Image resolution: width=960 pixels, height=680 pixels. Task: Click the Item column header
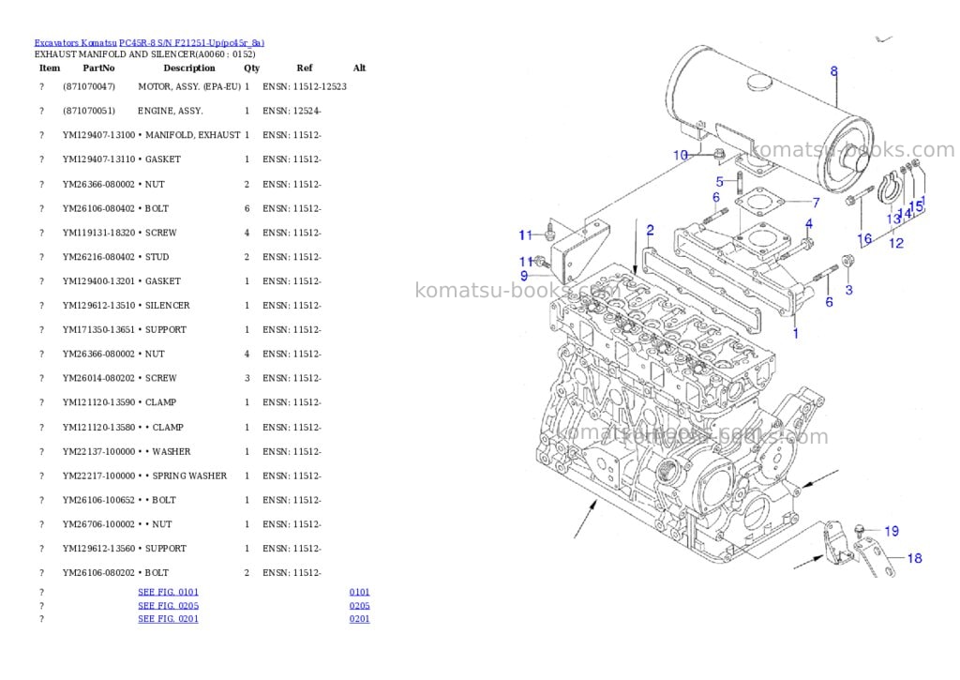click(x=50, y=68)
